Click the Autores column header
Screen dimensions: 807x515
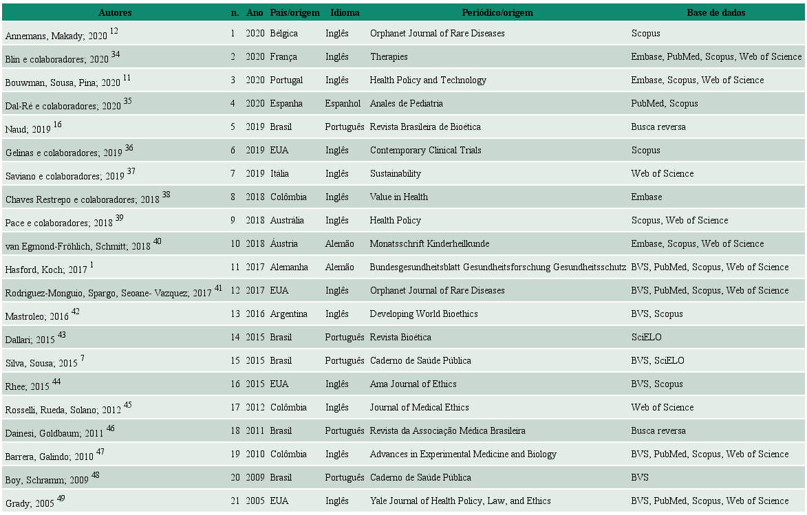[x=115, y=12]
